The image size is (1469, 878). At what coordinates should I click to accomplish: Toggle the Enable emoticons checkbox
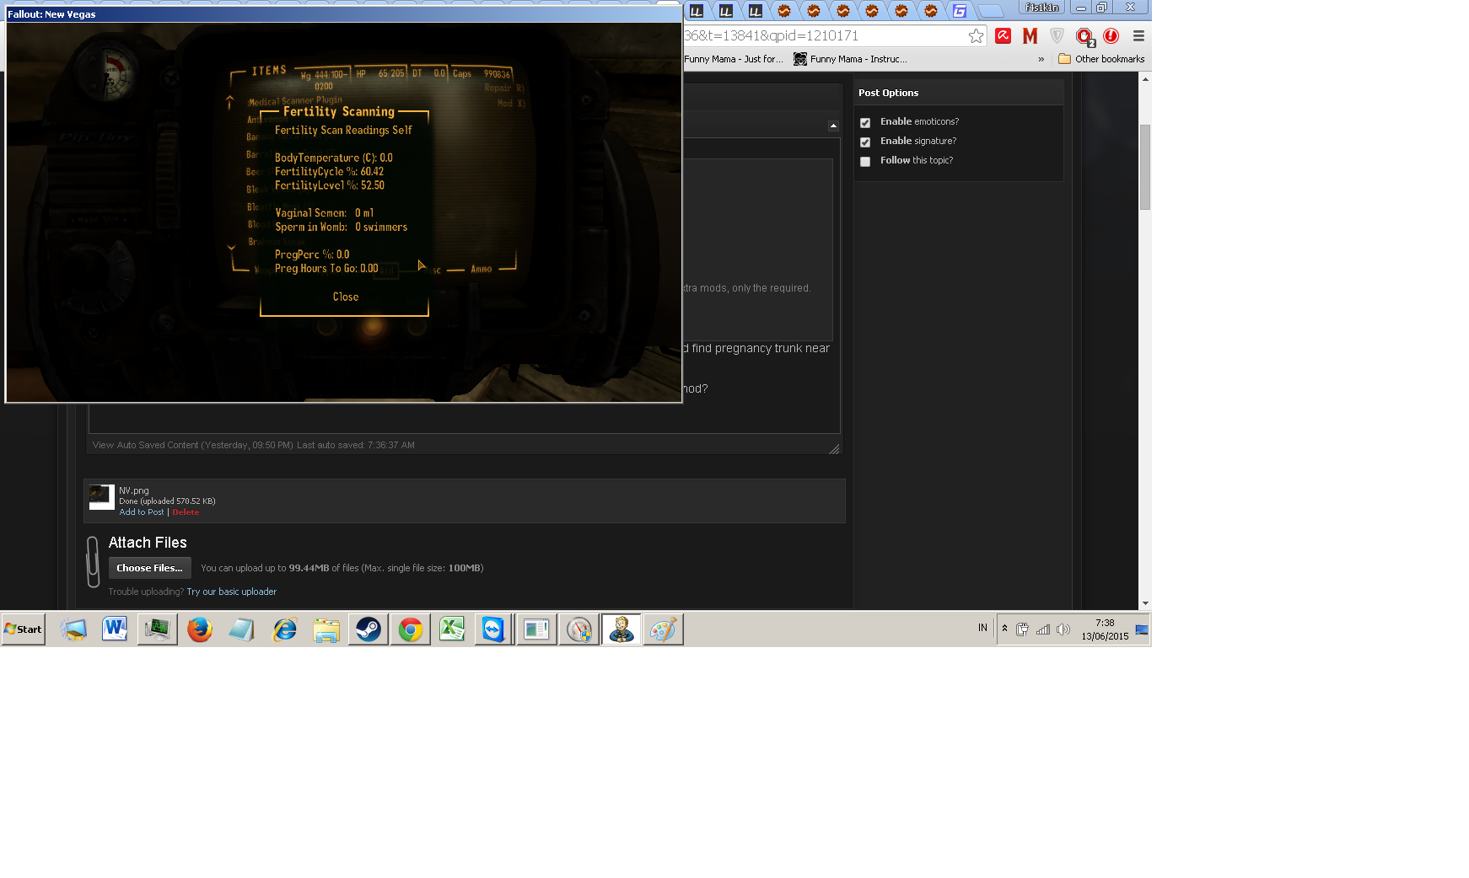coord(865,122)
